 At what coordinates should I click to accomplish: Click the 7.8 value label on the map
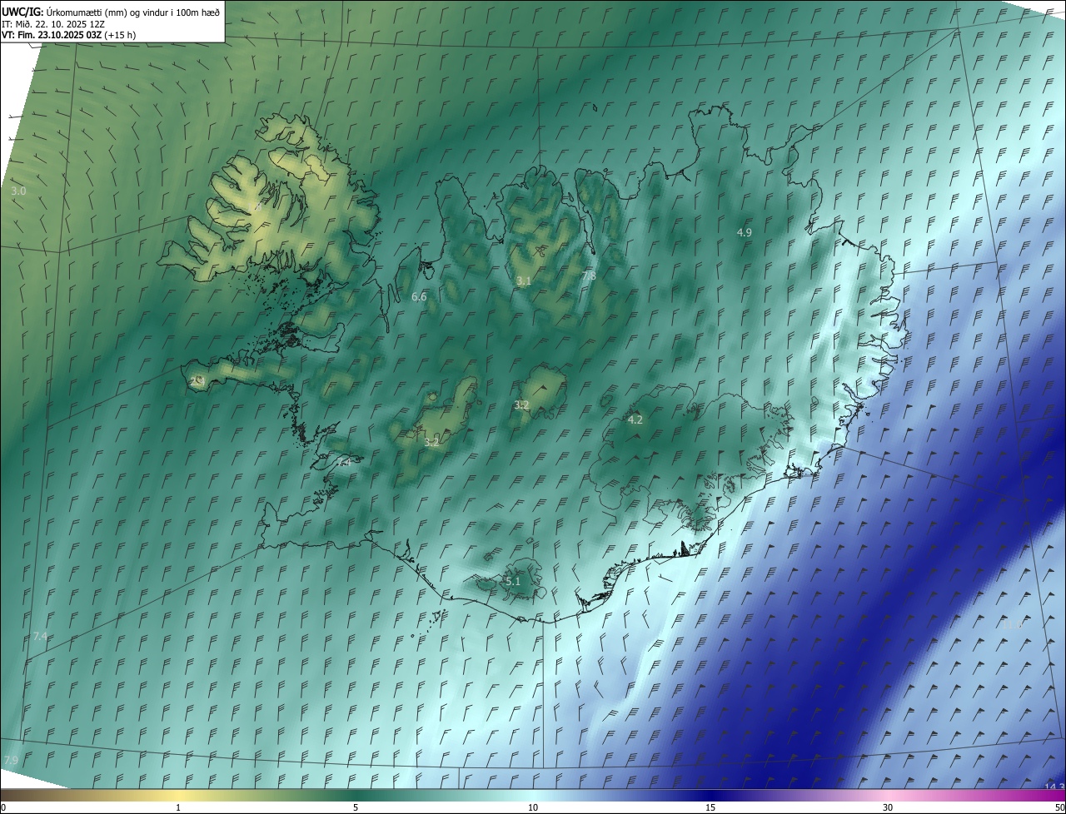[589, 275]
